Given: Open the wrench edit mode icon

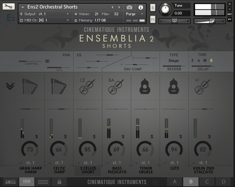Looking at the screenshot, I should [9, 6].
